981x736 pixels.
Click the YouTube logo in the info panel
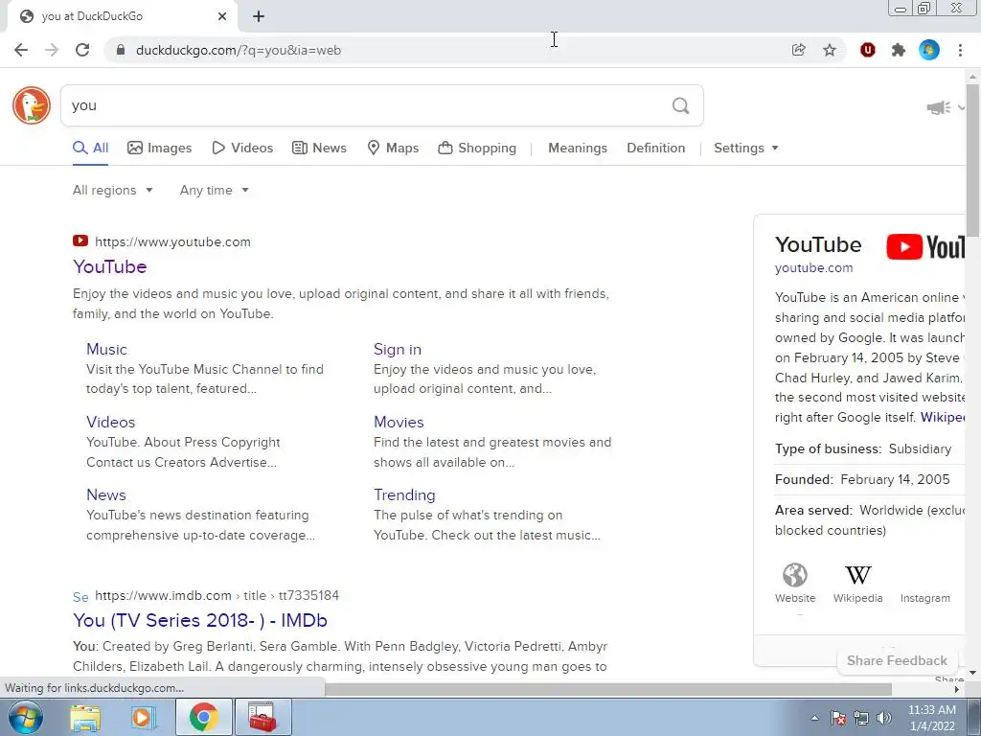[925, 246]
